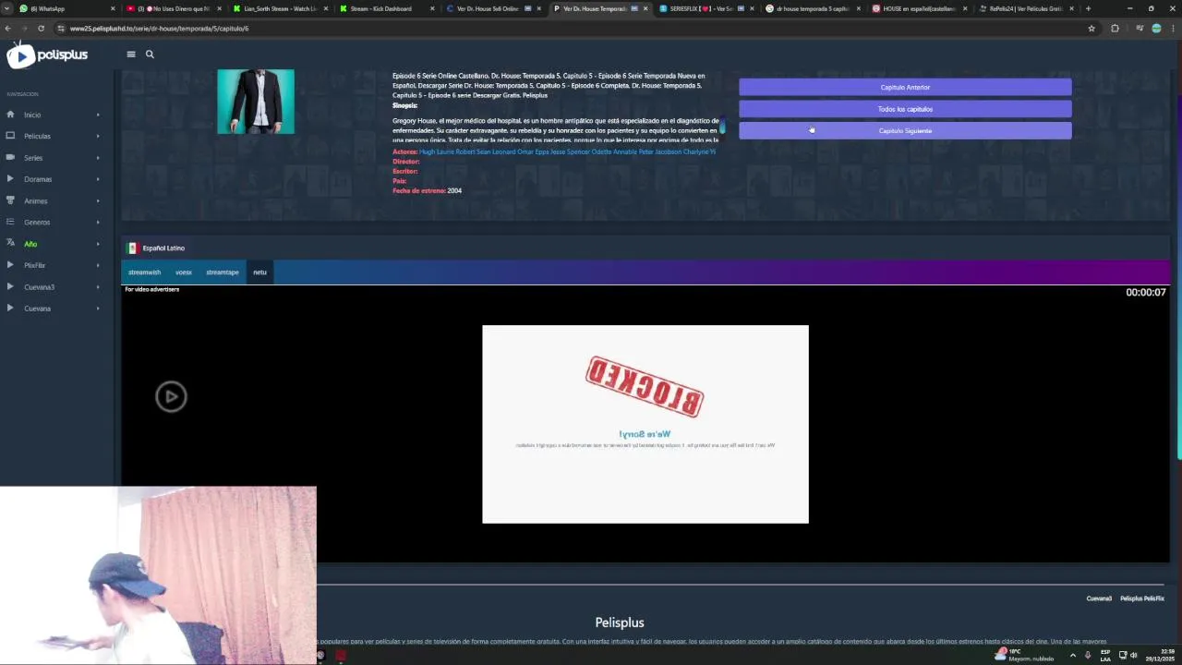Expand Series submenu arrow

click(x=98, y=158)
